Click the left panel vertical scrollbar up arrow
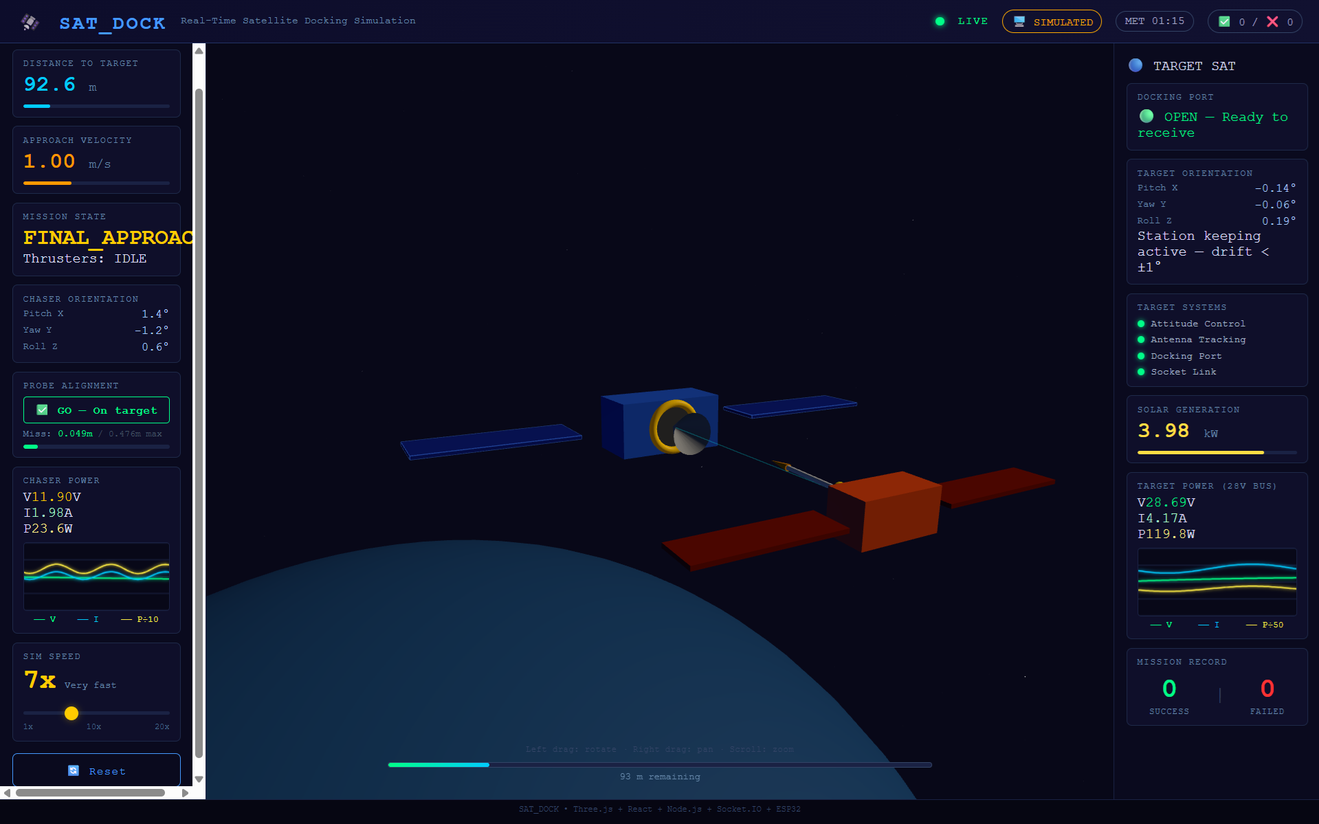 tap(199, 50)
